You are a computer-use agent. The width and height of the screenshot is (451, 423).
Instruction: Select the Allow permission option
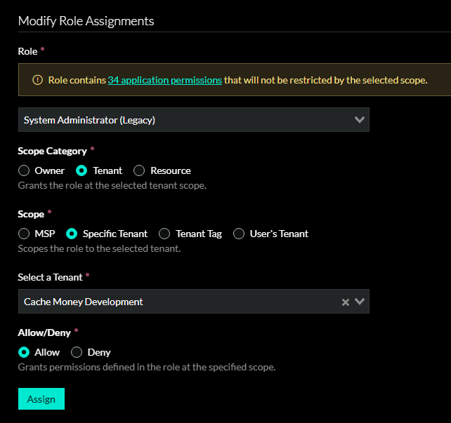point(24,352)
